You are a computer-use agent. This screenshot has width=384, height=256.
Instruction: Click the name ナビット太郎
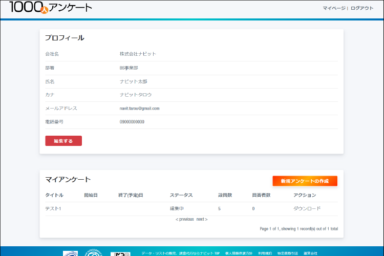pos(134,81)
